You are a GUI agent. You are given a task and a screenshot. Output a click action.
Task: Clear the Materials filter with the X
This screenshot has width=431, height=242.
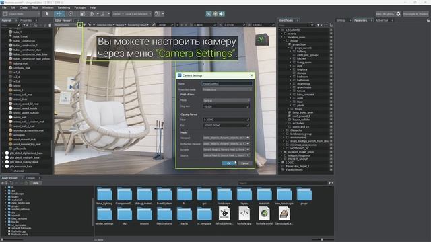(x=18, y=25)
